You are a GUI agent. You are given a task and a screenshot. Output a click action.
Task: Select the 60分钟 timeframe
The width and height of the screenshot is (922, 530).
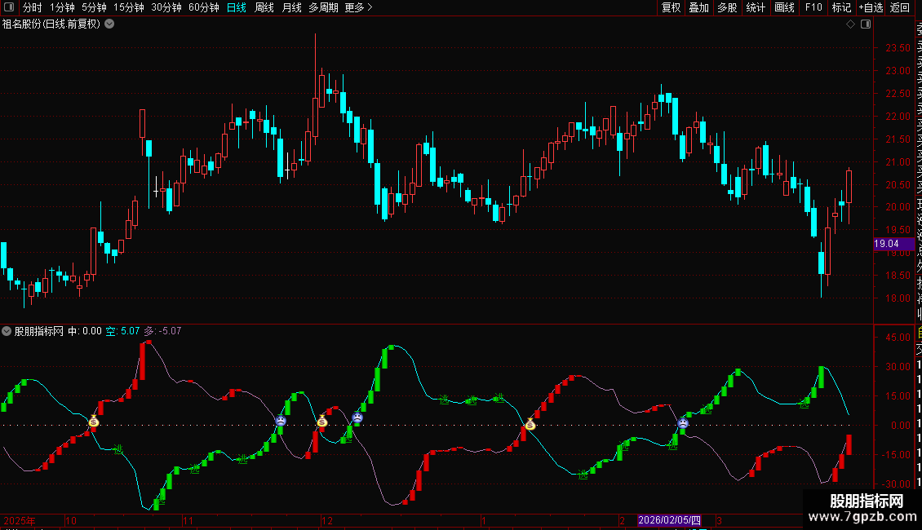203,7
